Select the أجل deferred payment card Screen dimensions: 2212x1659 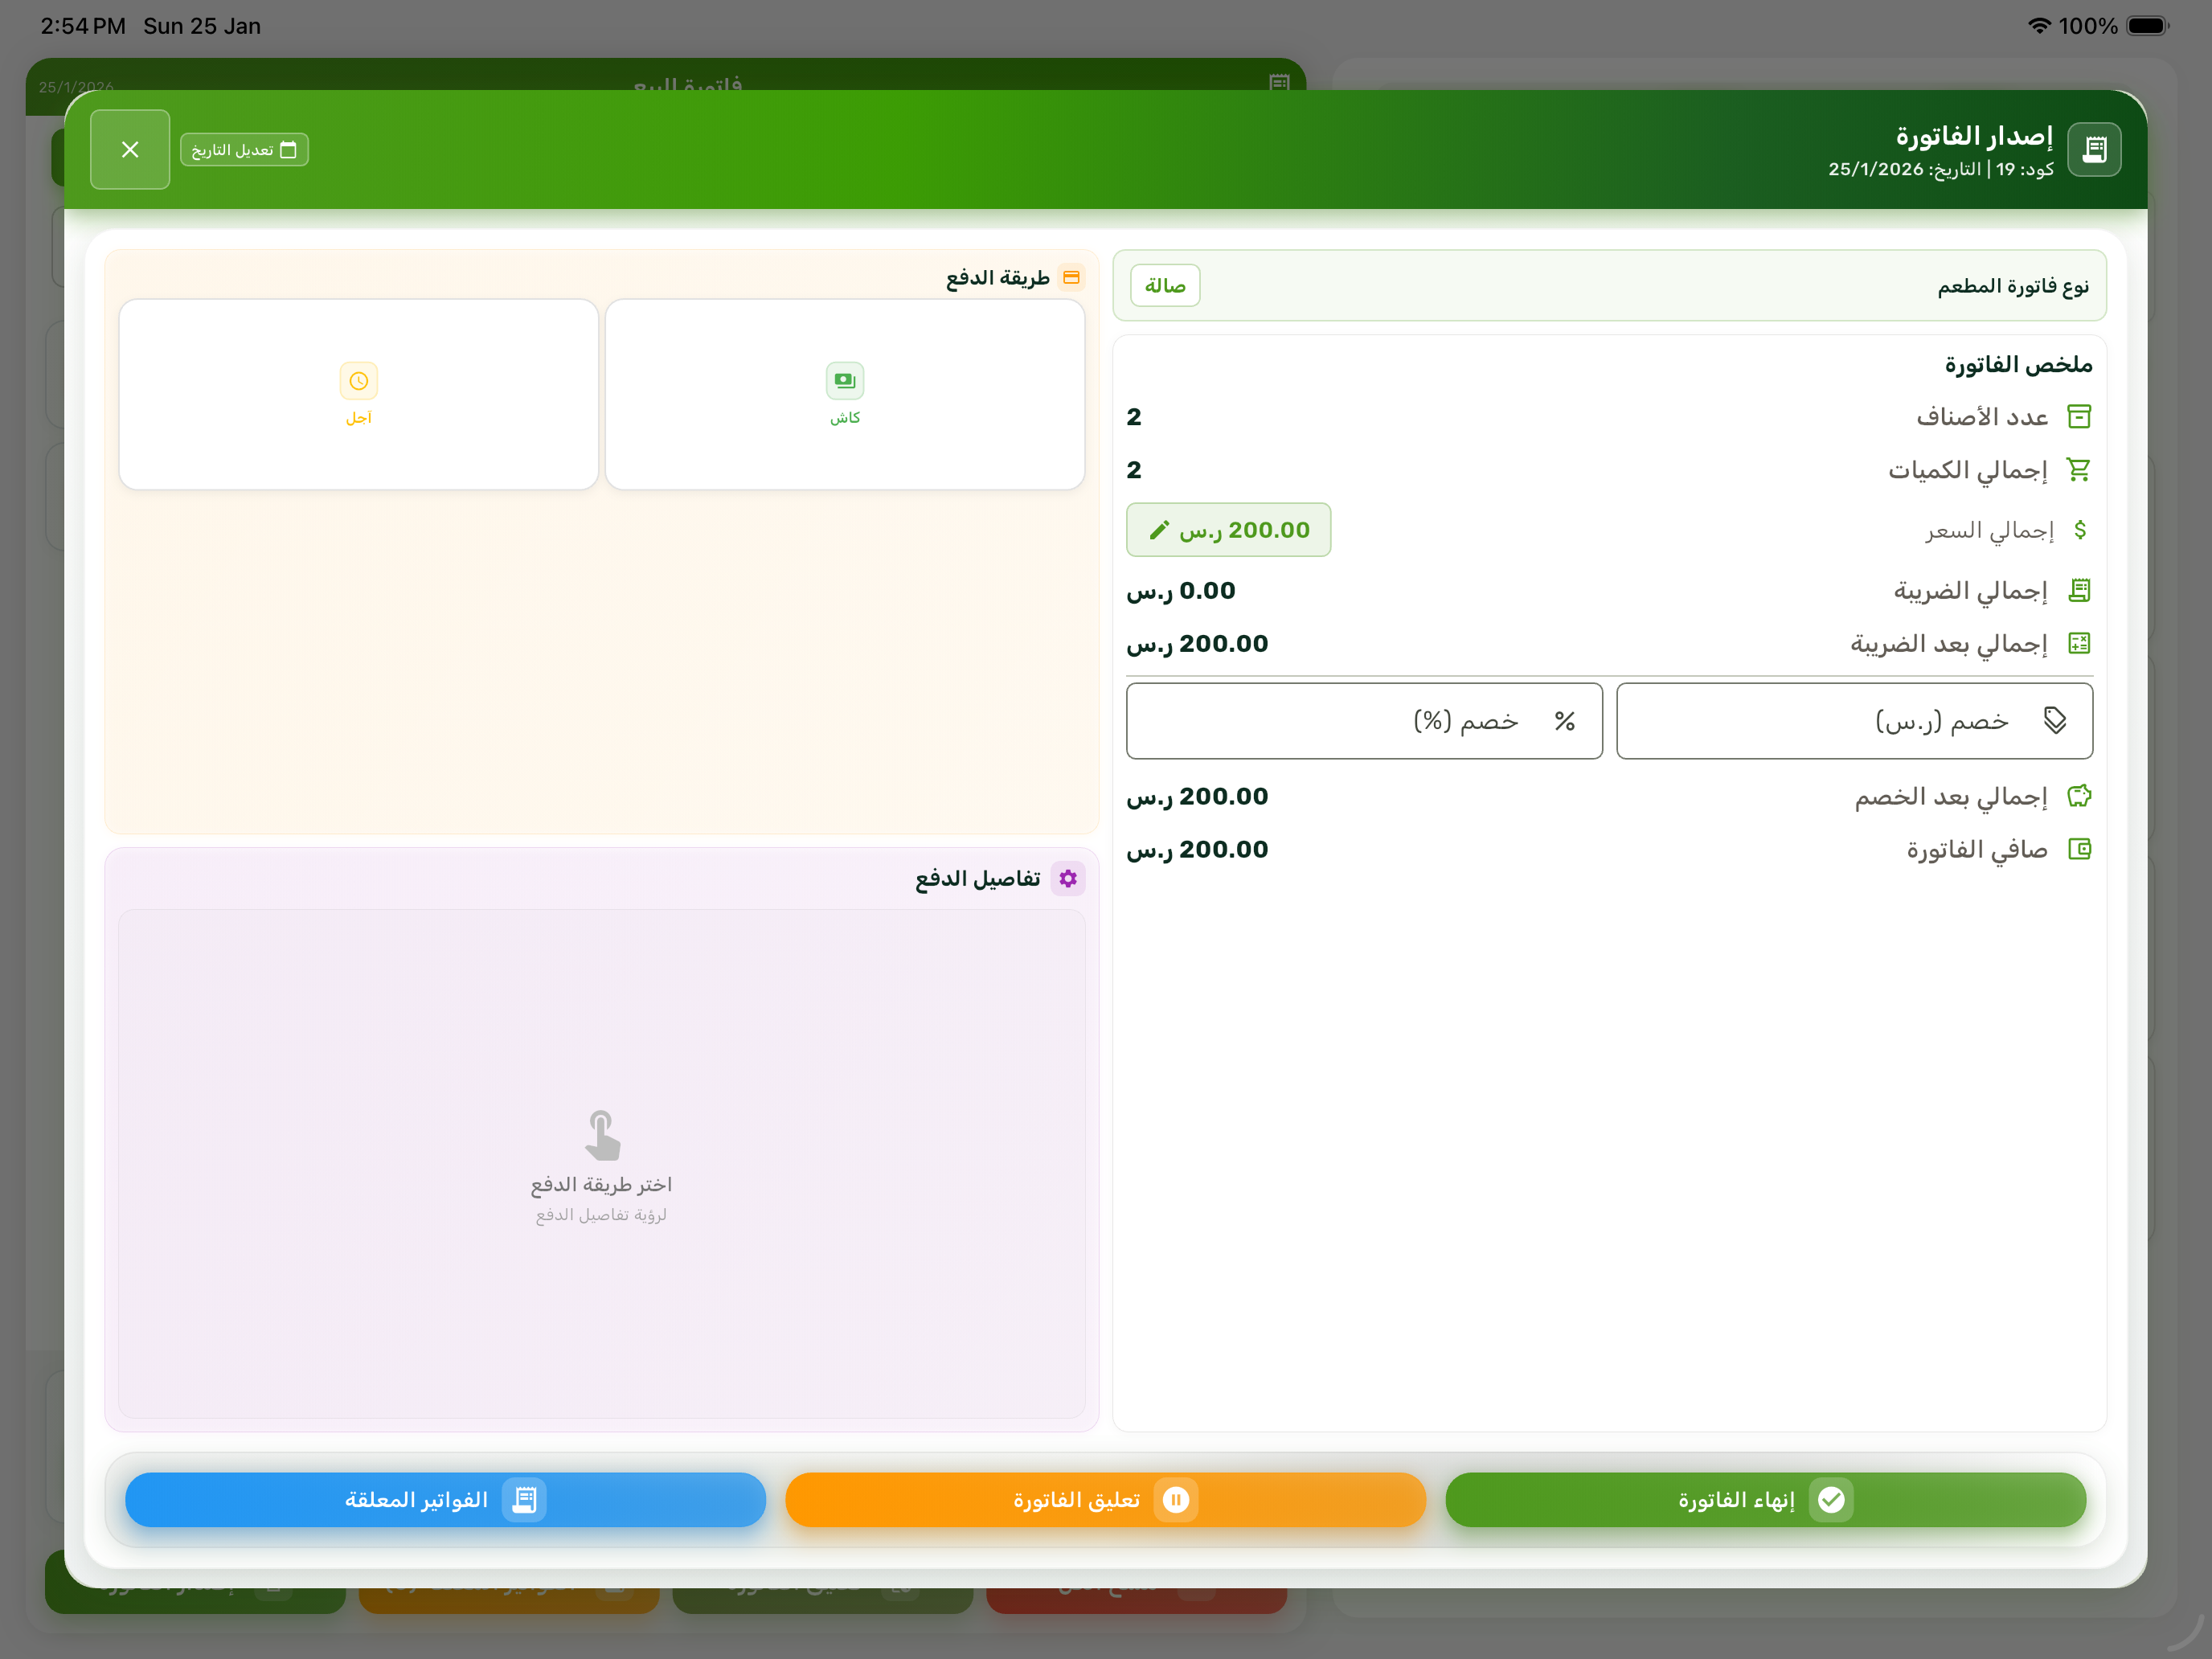[x=358, y=394]
